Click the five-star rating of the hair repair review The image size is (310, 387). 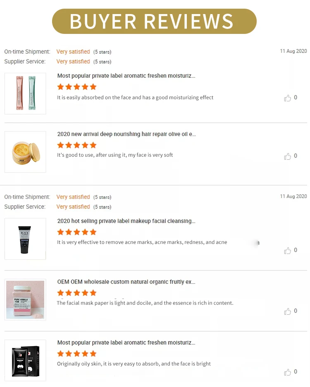coord(77,145)
